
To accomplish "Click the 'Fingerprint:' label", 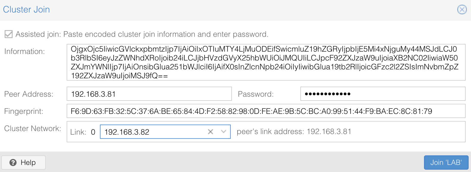I will tap(24, 112).
